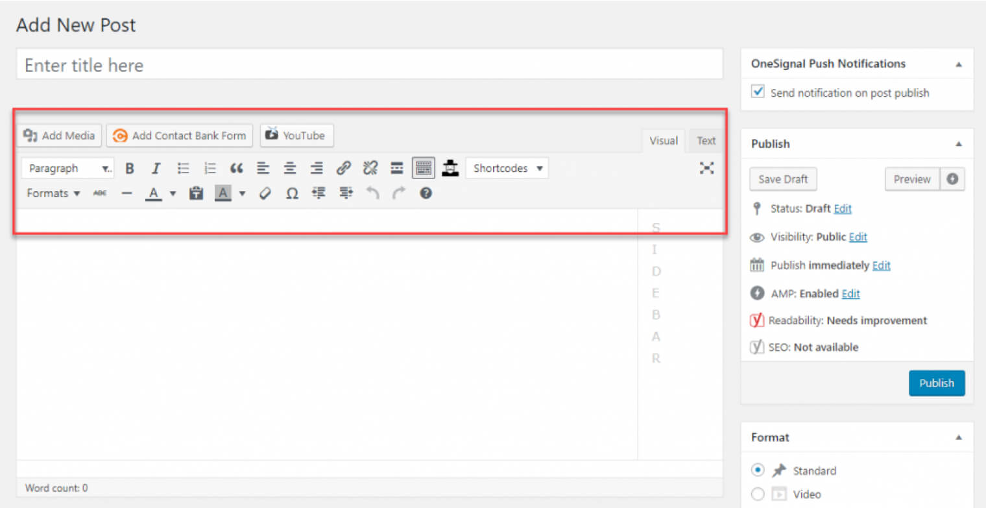The height and width of the screenshot is (508, 986).
Task: Remove link with unlink icon
Action: coord(370,169)
